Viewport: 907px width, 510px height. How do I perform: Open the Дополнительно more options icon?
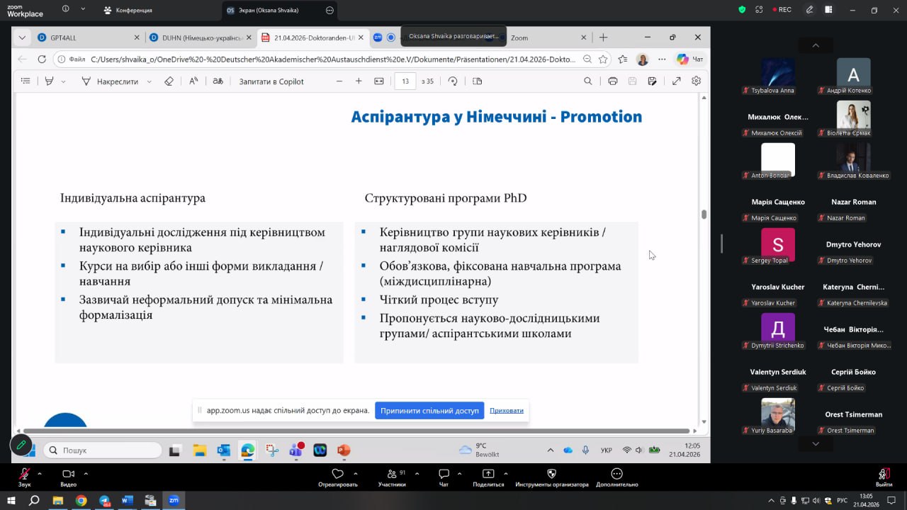(616, 474)
